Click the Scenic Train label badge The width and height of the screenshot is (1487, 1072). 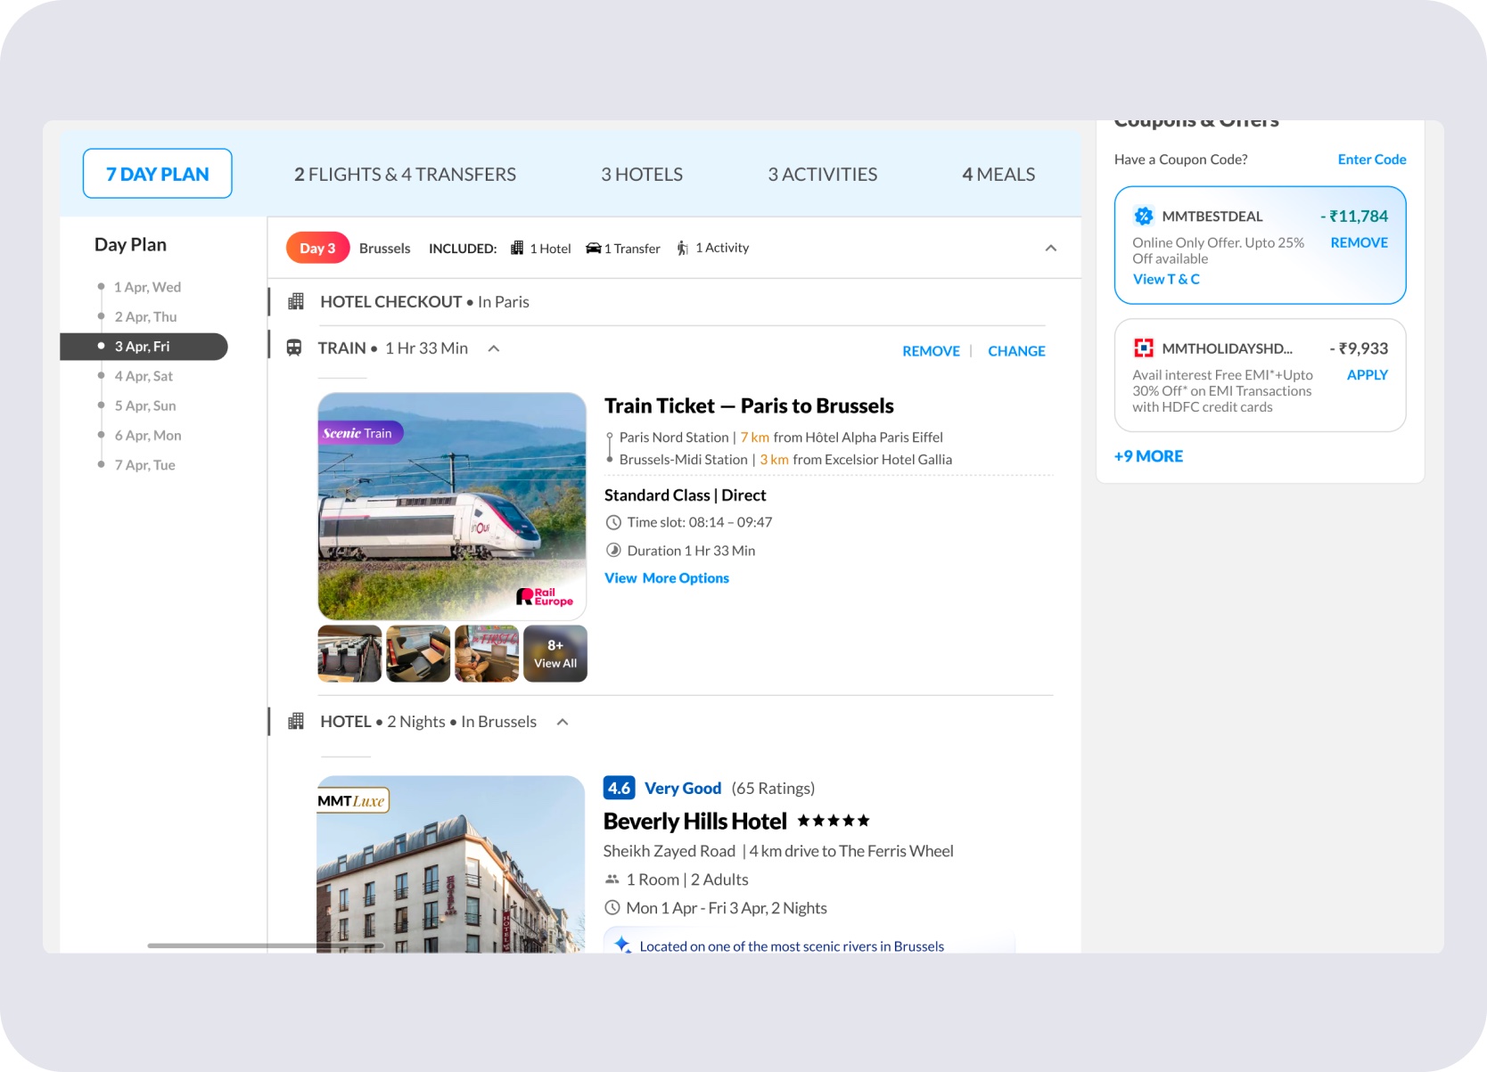tap(360, 433)
